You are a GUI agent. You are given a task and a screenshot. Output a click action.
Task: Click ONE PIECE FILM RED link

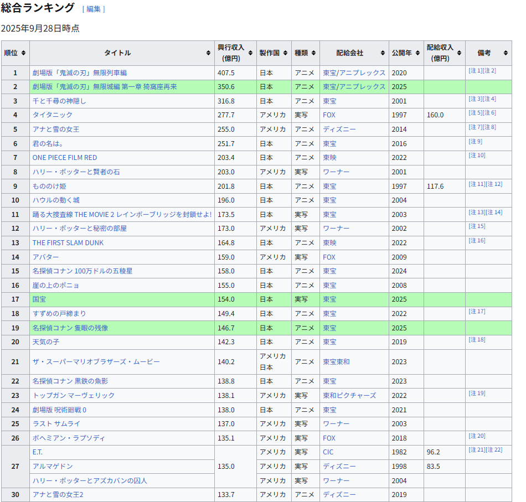coord(64,158)
